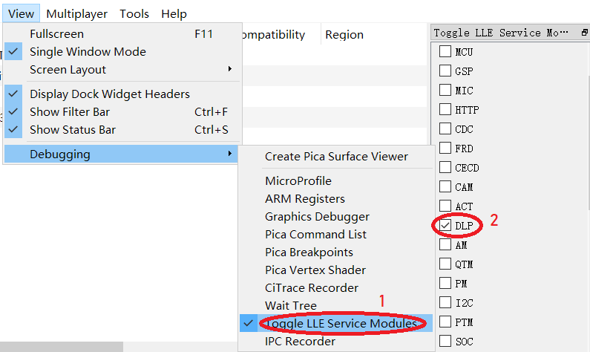
Task: Check the SOC module checkbox
Action: click(x=445, y=341)
